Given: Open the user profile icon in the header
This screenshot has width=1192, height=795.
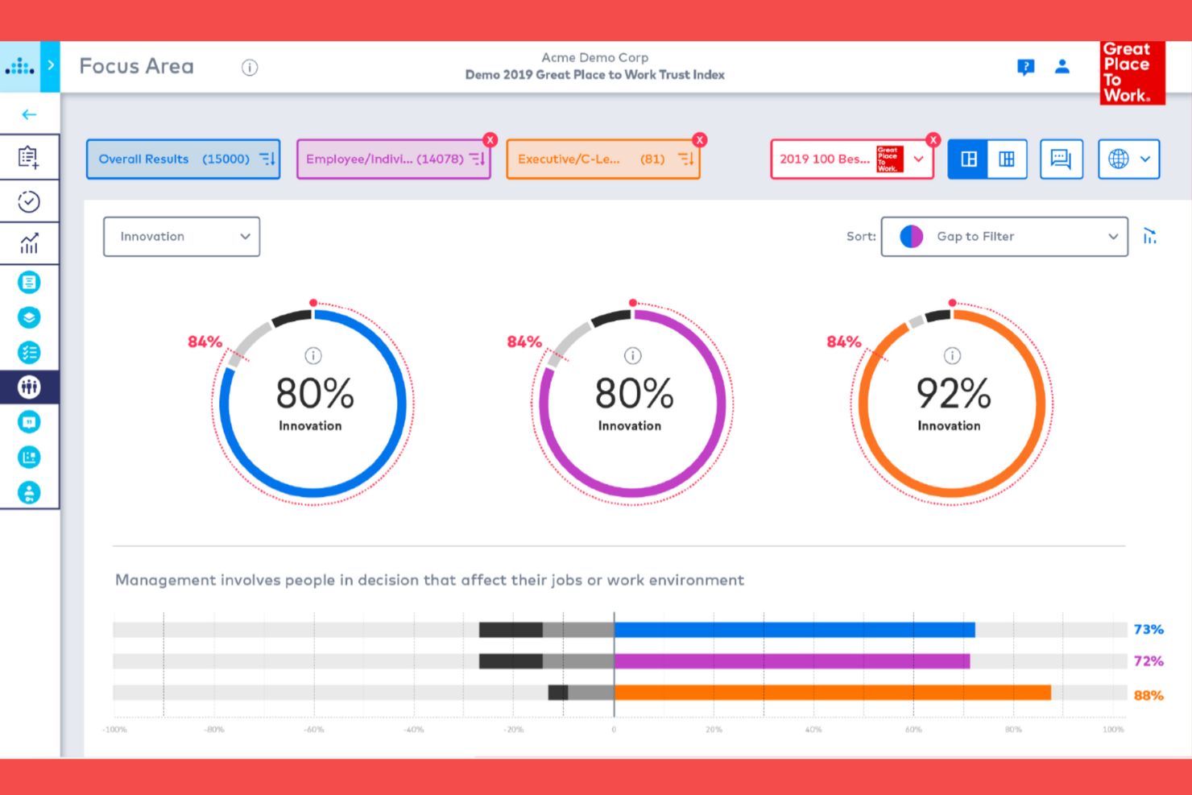Looking at the screenshot, I should coord(1062,67).
